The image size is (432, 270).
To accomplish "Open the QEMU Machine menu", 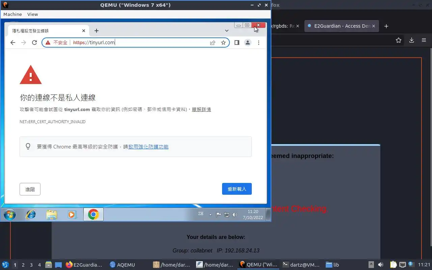I will [x=12, y=14].
